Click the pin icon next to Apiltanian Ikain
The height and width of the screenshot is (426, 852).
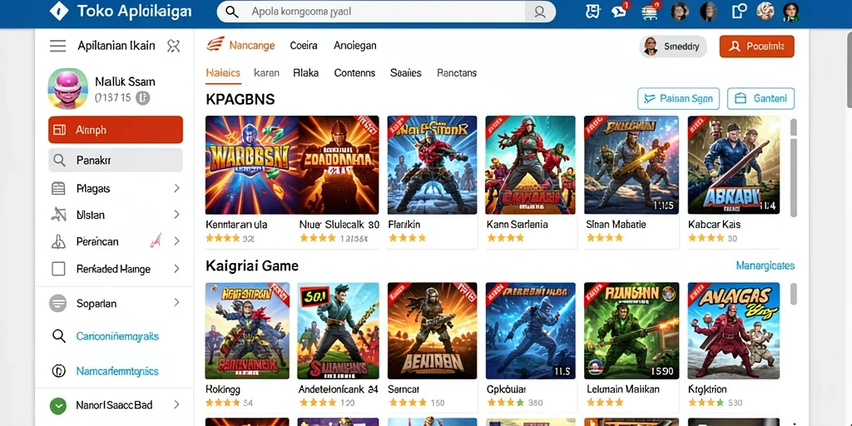coord(173,47)
